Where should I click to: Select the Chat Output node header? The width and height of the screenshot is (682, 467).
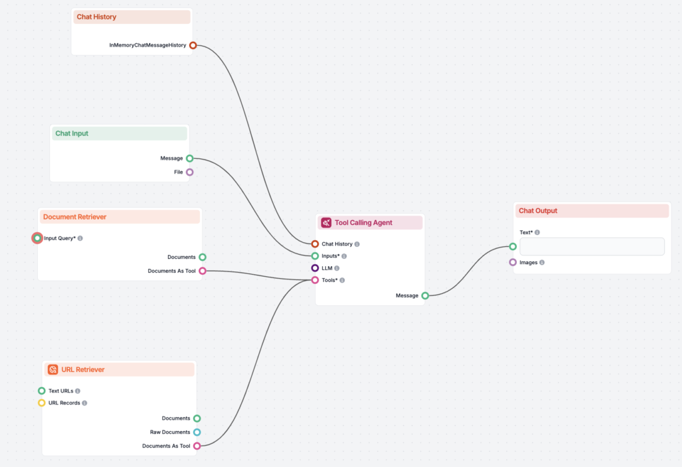tap(592, 211)
